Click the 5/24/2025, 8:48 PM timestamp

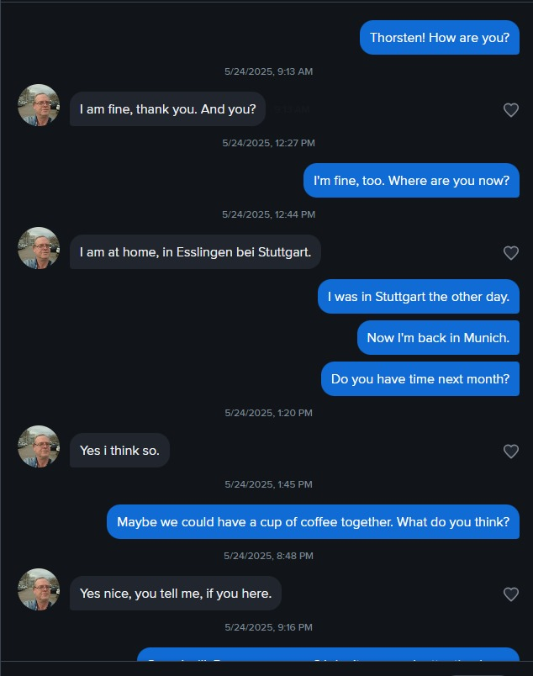[268, 557]
